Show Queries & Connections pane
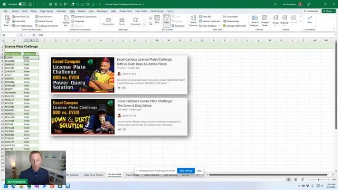This screenshot has height=190, width=338. [84, 16]
